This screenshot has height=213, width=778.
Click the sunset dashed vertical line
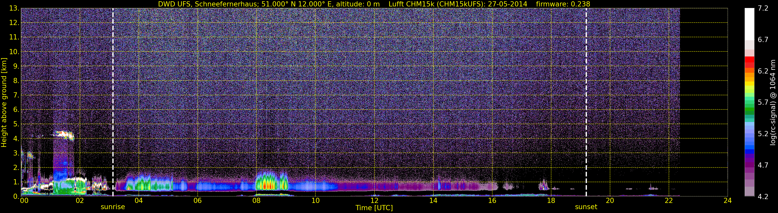[x=586, y=102]
